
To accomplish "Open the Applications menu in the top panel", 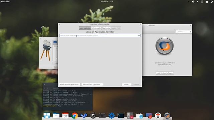I will (5, 2).
